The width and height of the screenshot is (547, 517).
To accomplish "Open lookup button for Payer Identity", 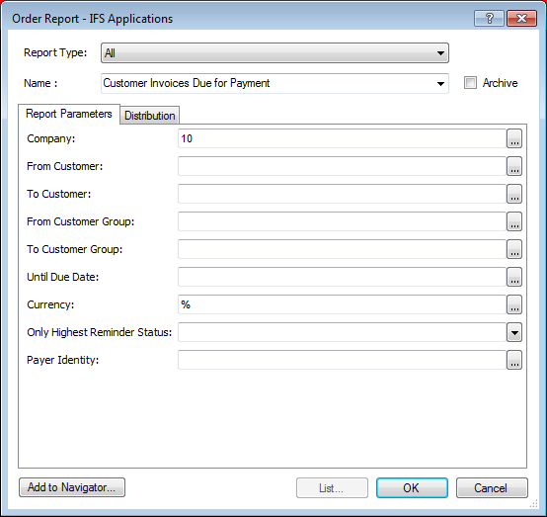I will (514, 360).
